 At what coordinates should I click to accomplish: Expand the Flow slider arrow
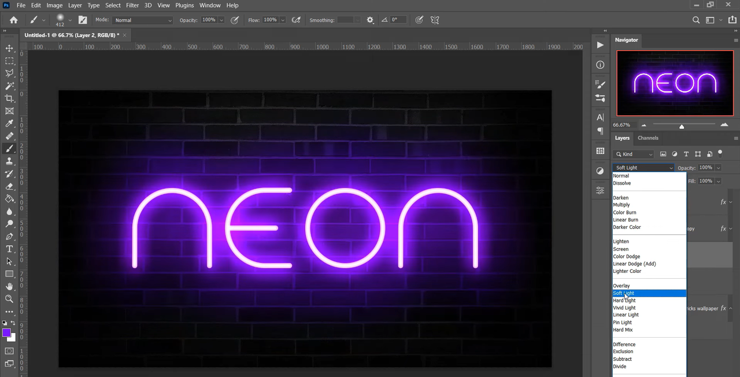click(282, 20)
